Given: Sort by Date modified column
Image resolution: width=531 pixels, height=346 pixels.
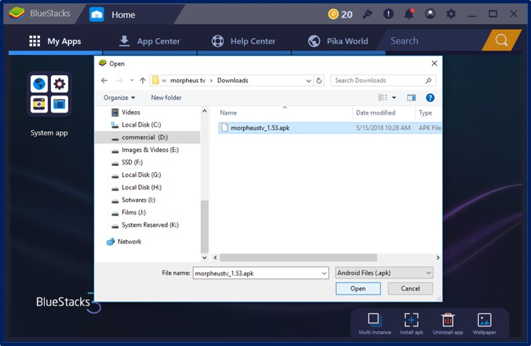Looking at the screenshot, I should (376, 112).
